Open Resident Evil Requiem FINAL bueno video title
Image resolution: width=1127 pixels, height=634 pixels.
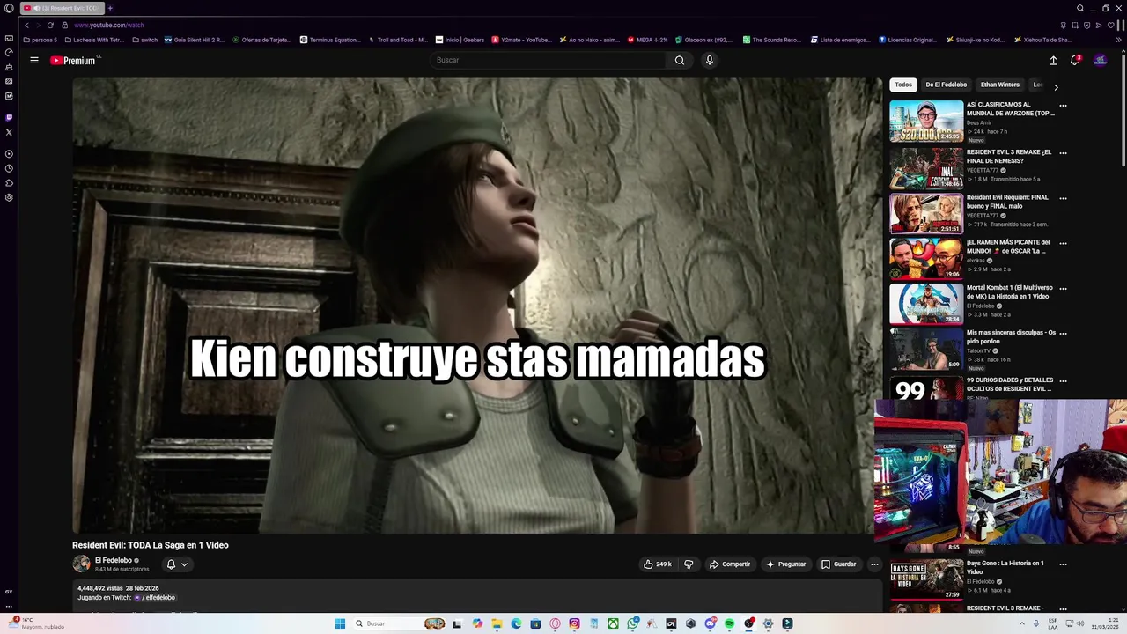(1008, 202)
